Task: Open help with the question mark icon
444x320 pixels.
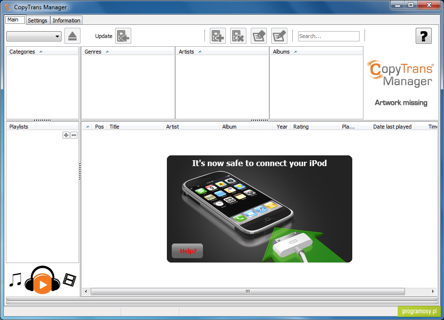Action: pyautogui.click(x=424, y=36)
